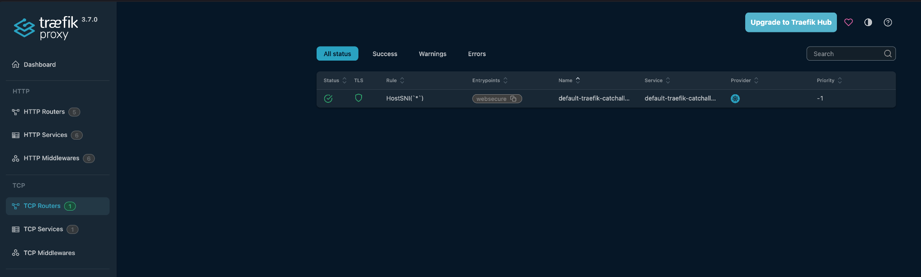Sort table by Status column
Image resolution: width=921 pixels, height=277 pixels.
pyautogui.click(x=335, y=80)
